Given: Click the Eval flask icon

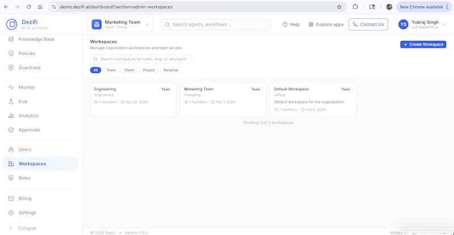Looking at the screenshot, I should [x=11, y=102].
